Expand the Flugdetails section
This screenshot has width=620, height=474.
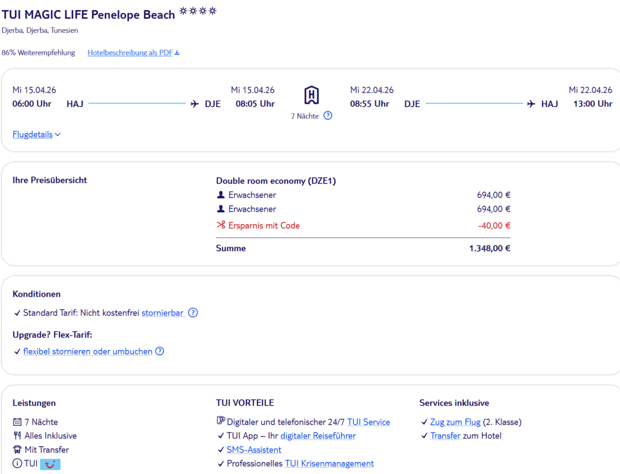(37, 135)
